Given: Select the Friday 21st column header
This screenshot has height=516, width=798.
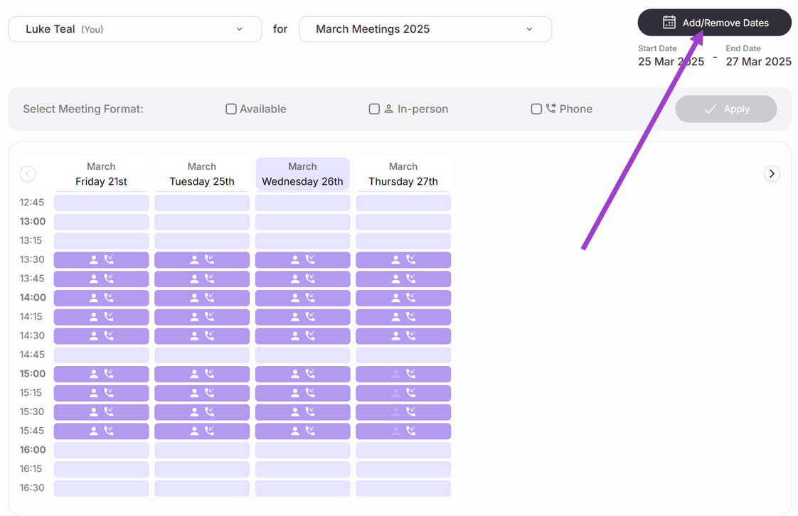Looking at the screenshot, I should coord(101,174).
